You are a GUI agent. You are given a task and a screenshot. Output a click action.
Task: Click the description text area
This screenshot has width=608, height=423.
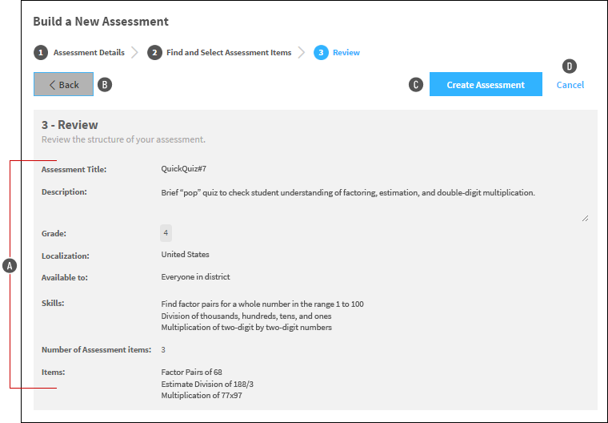coord(374,204)
